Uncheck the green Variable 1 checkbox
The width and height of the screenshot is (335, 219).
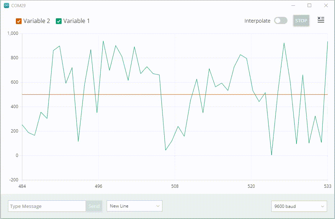59,21
